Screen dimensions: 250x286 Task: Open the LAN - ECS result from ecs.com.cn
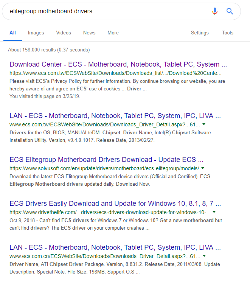coord(115,247)
